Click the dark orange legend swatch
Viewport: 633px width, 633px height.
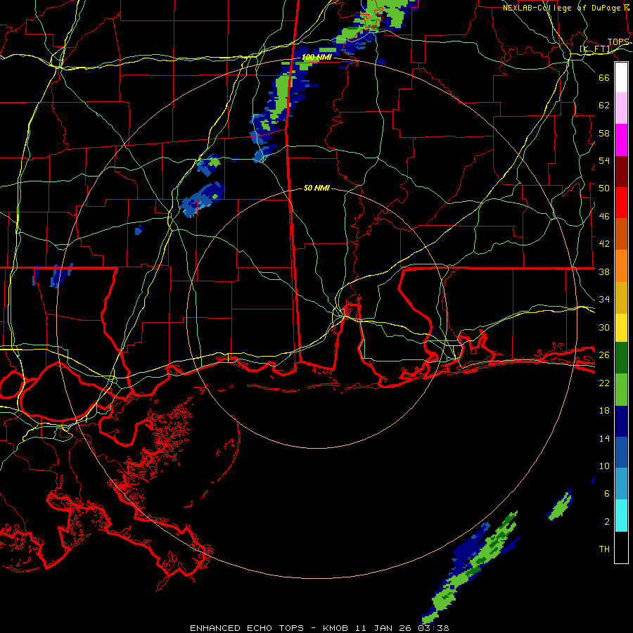pyautogui.click(x=621, y=234)
